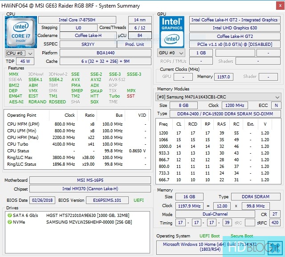Click the MSI MS-16P5 motherboard field
Screen dimensions: 285x257
(90, 180)
